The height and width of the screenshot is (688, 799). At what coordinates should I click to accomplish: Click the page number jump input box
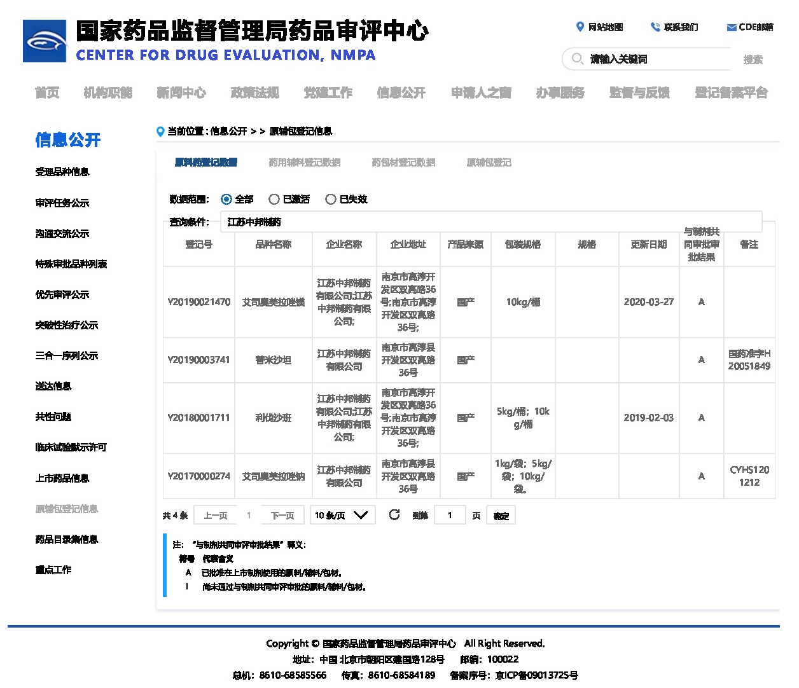coord(450,516)
